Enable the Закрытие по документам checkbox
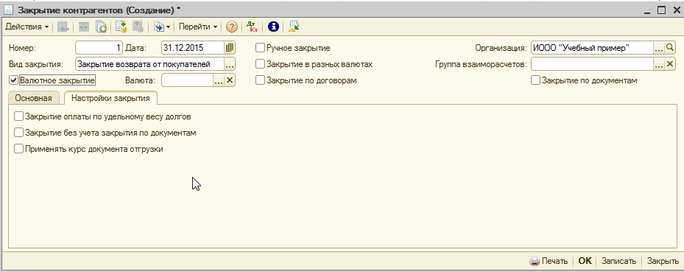This screenshot has height=272, width=684. pos(535,80)
